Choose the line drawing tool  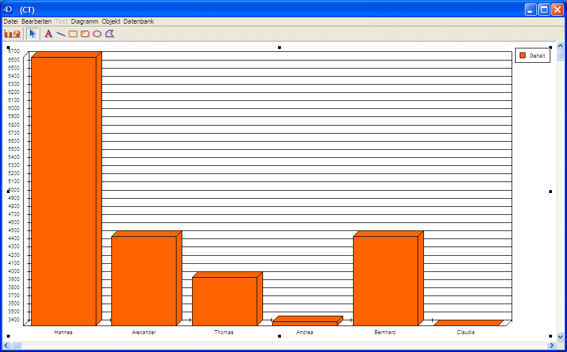(x=61, y=34)
